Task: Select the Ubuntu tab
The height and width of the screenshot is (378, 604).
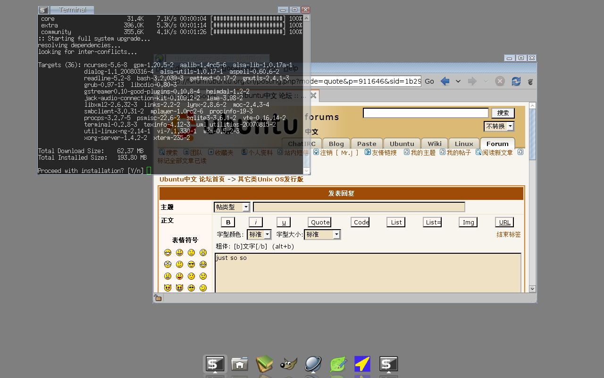Action: (x=402, y=144)
